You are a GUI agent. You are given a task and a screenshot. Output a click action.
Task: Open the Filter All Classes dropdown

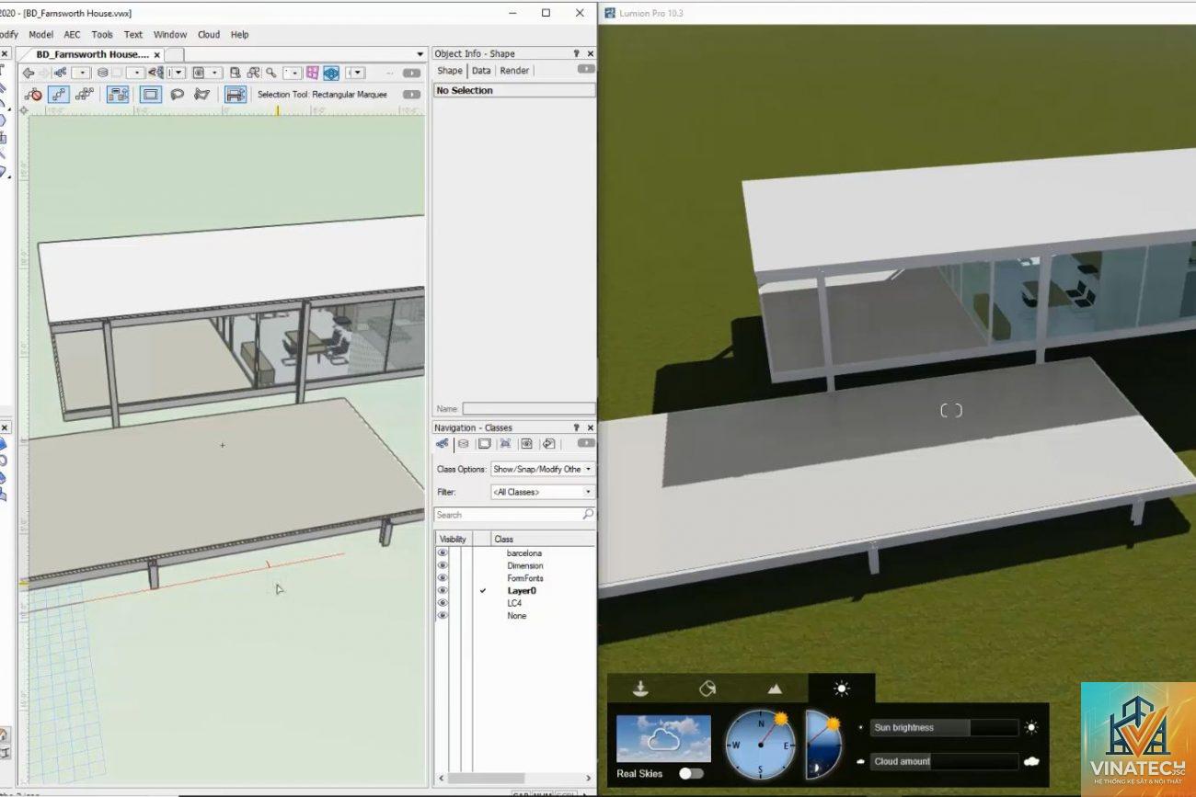pyautogui.click(x=543, y=492)
